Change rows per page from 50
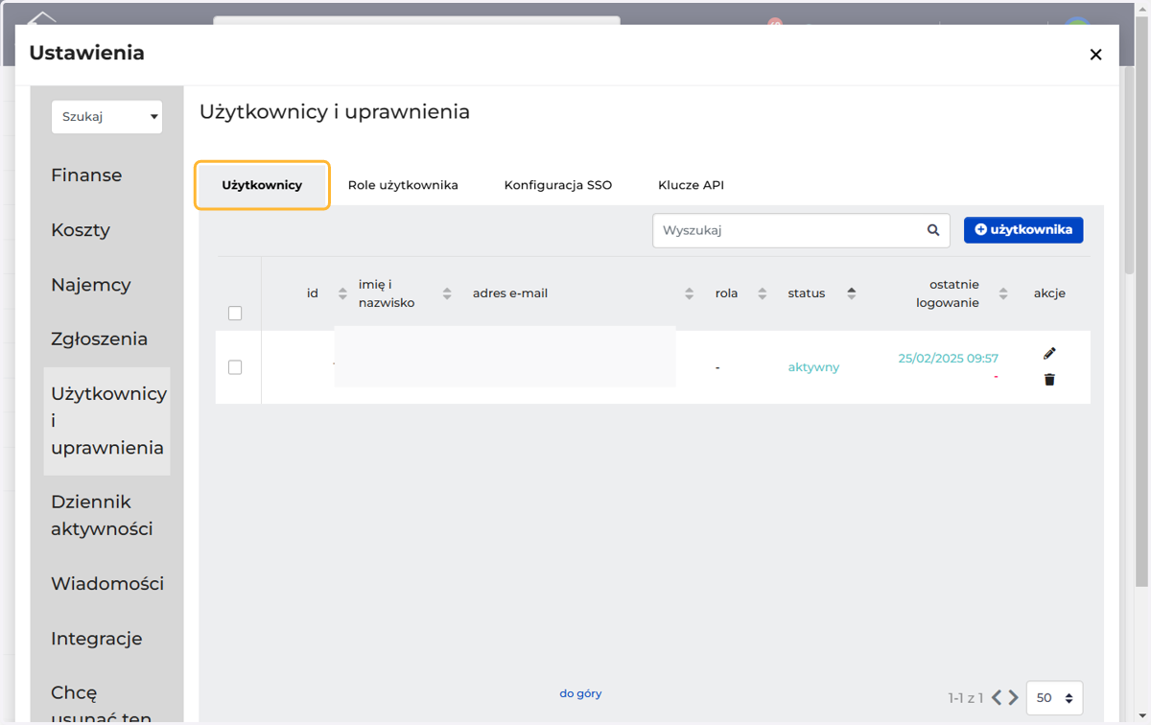1151x725 pixels. [1054, 698]
